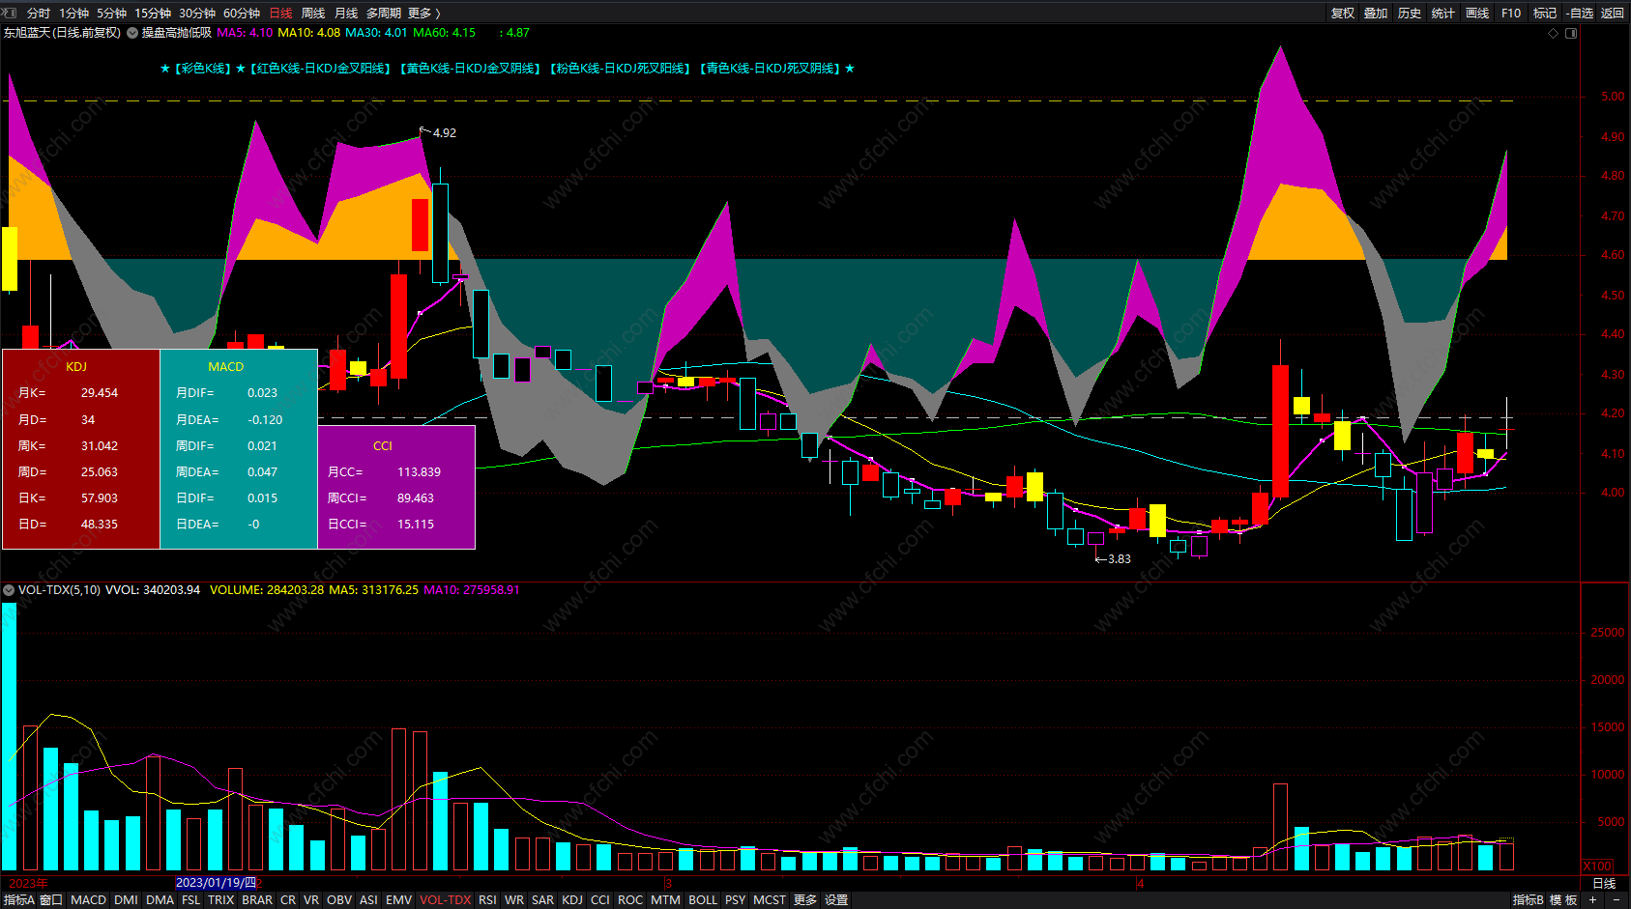1631x909 pixels.
Task: Select VOL-TDX indicator tab
Action: tap(445, 900)
